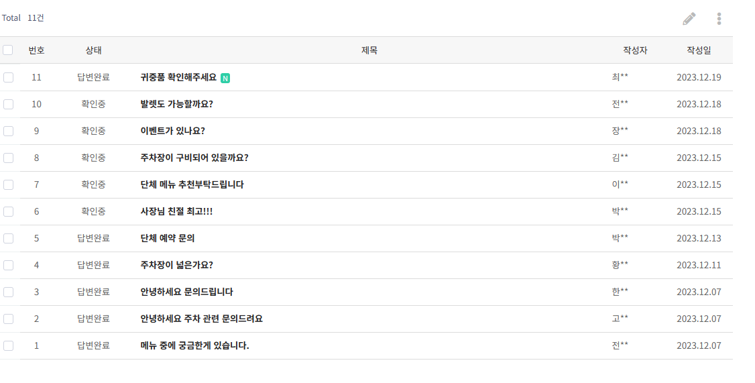Open the post '메뉴 중에 궁금한게 있습니다.'
Screen dimensions: 755x383
click(x=194, y=345)
